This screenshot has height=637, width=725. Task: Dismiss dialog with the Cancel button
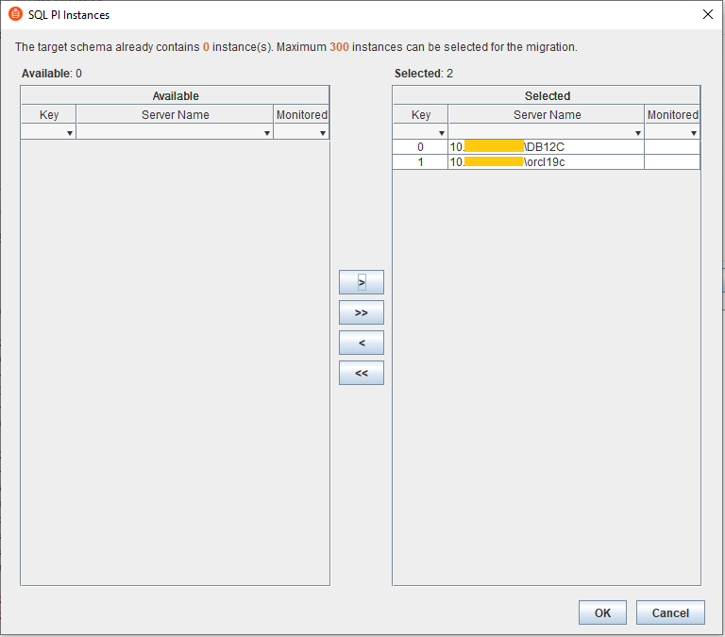(x=670, y=612)
